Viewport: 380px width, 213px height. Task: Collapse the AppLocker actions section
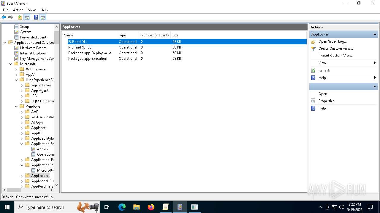click(375, 34)
